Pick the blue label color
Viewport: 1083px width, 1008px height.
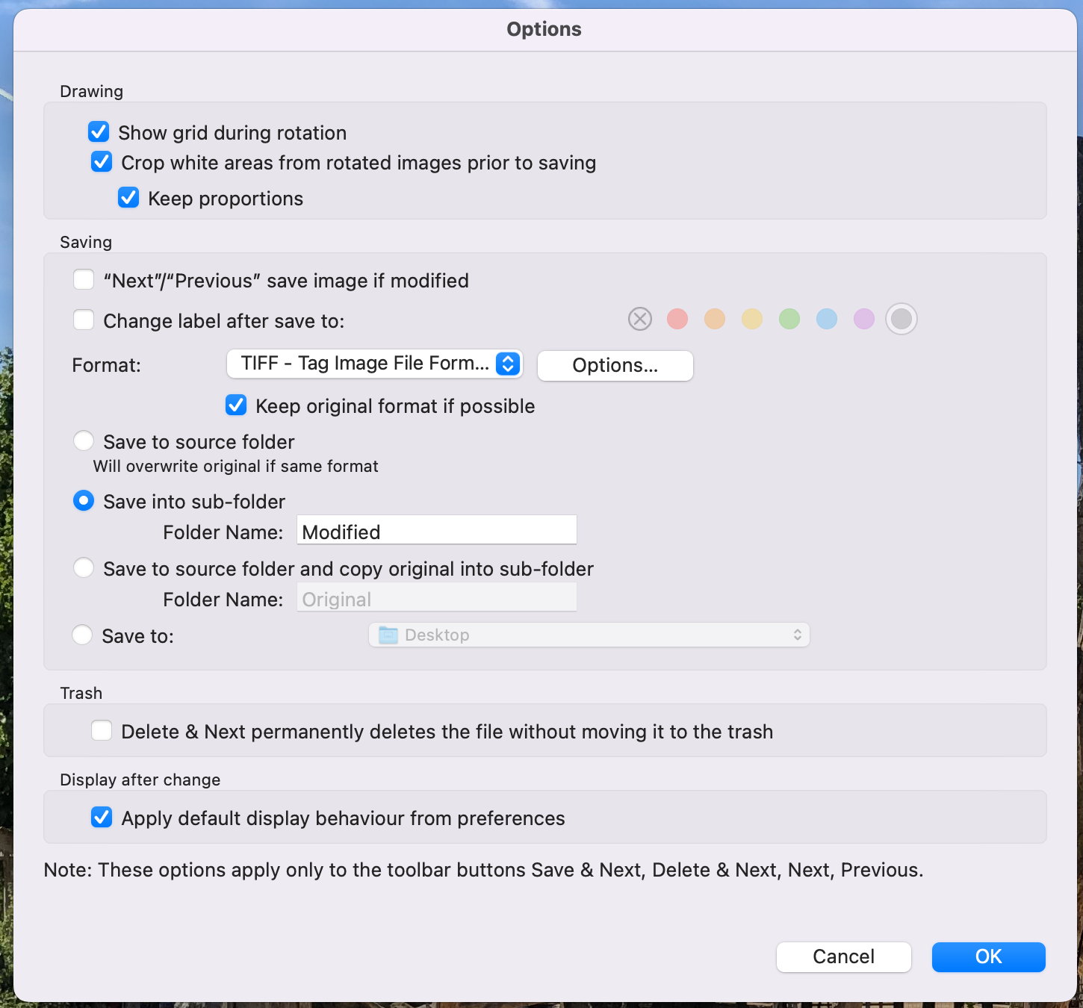point(827,320)
